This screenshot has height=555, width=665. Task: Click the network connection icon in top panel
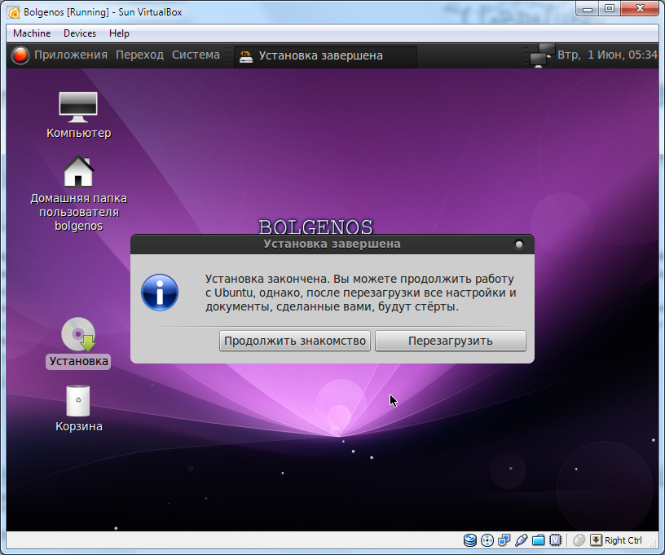pos(542,55)
